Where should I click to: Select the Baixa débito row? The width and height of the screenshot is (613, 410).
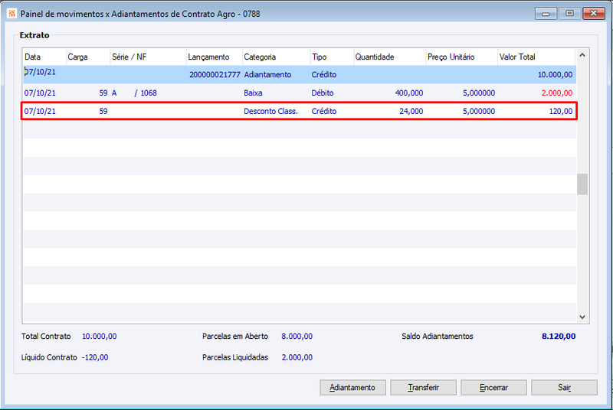pos(300,93)
